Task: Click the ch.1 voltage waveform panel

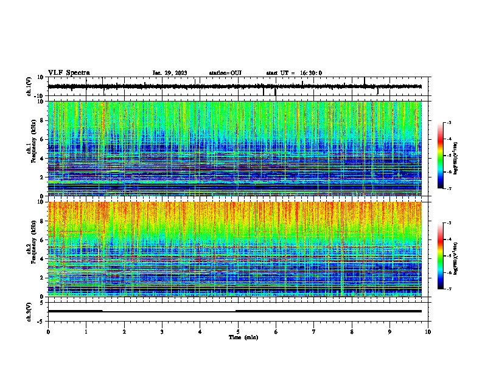Action: 238,86
